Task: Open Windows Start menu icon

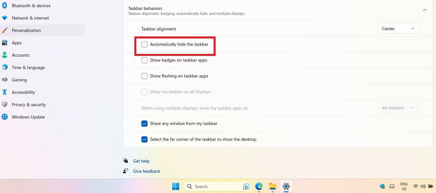Action: (x=176, y=186)
